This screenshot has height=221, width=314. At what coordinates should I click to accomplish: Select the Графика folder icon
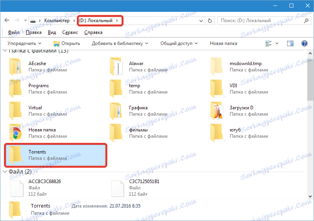[x=116, y=111]
